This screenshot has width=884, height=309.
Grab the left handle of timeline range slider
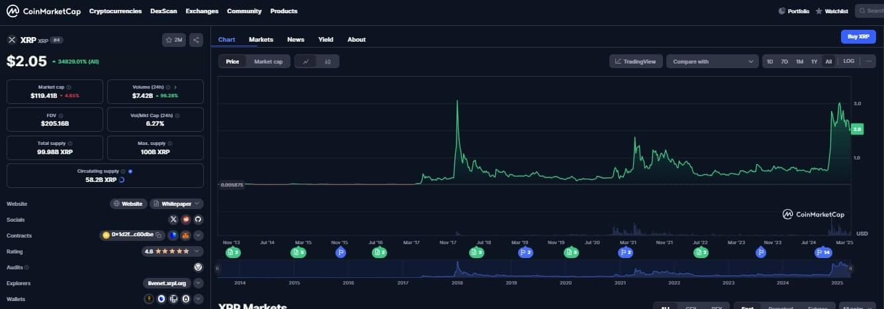pos(217,269)
